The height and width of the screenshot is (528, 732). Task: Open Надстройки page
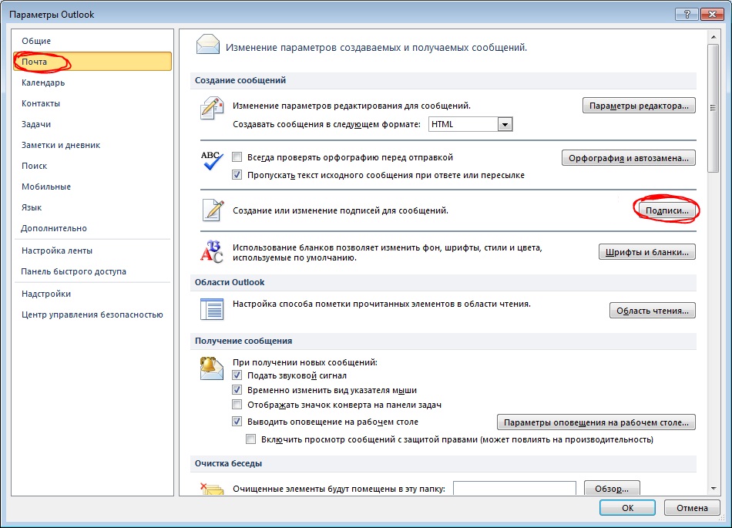[x=92, y=294]
